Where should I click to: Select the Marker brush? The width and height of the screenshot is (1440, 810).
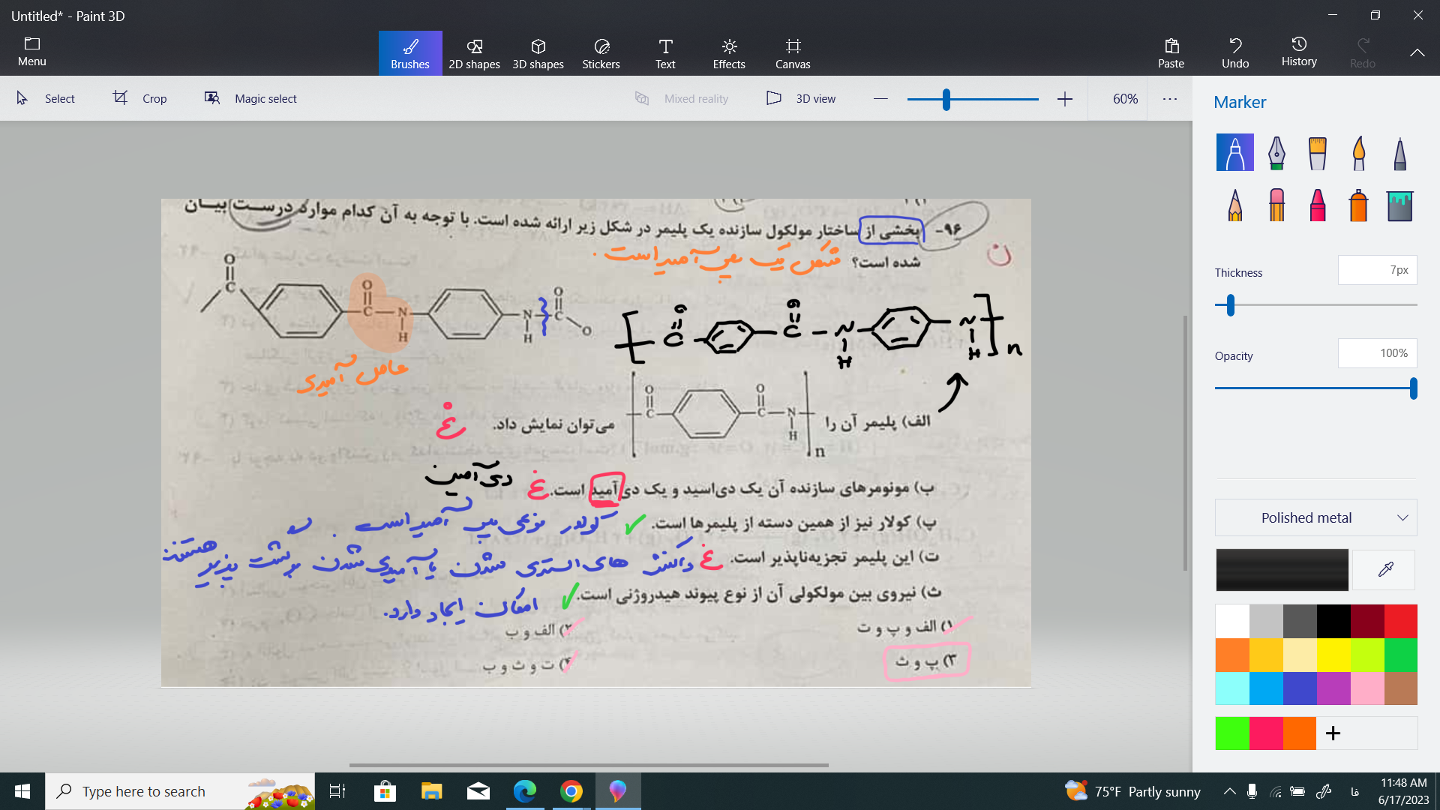[1234, 152]
